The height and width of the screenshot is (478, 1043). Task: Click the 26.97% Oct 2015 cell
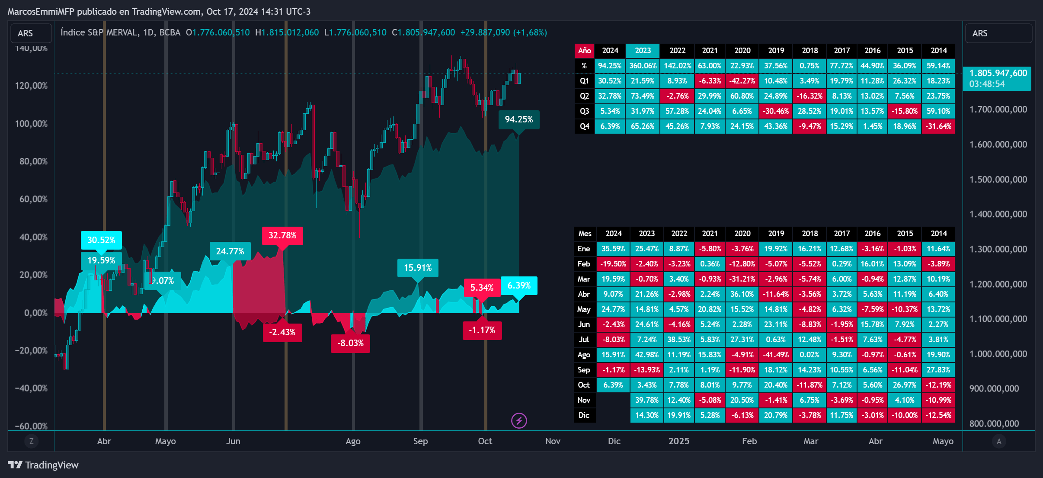pos(905,385)
